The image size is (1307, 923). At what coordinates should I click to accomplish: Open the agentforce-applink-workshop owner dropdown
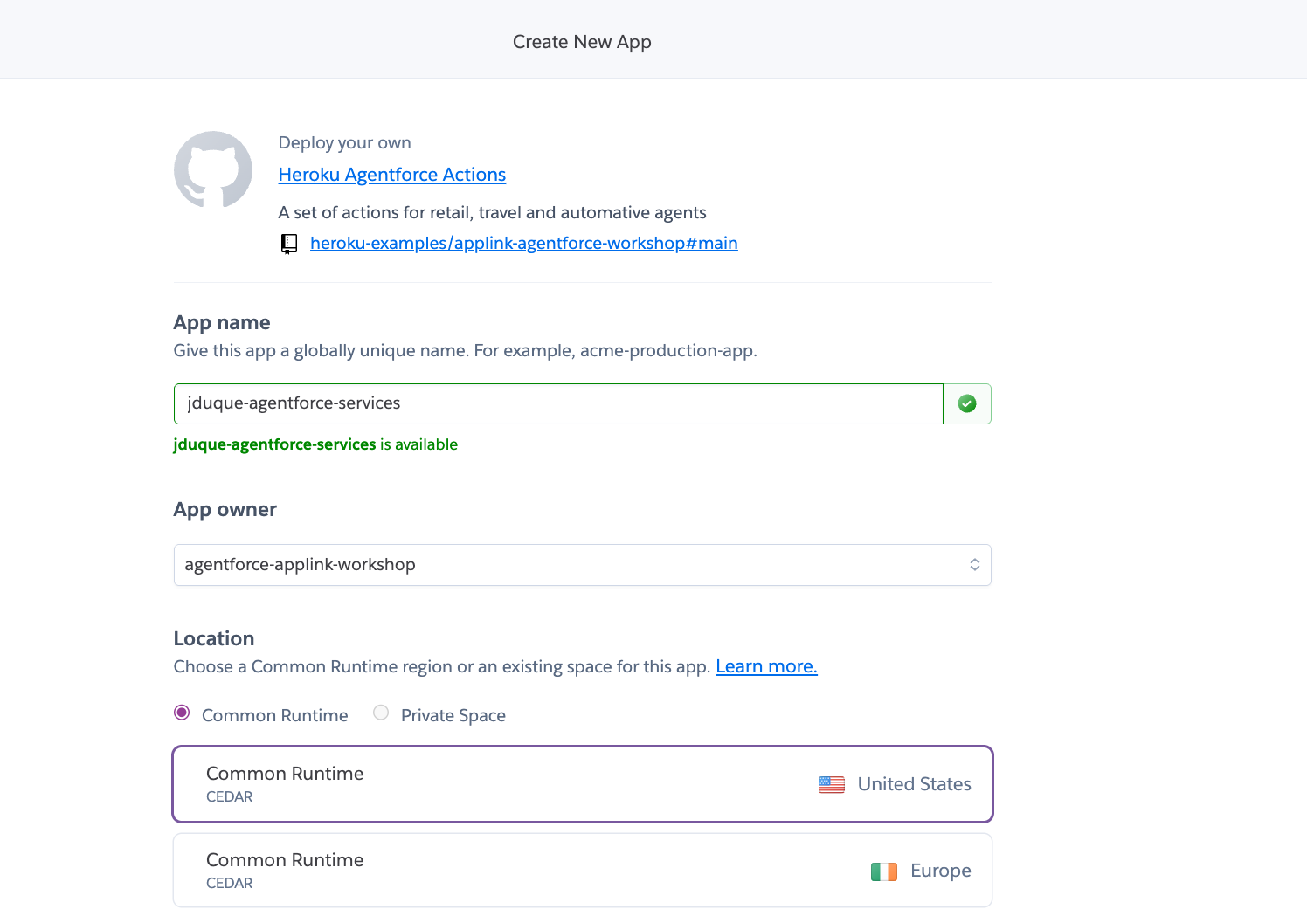click(x=583, y=564)
